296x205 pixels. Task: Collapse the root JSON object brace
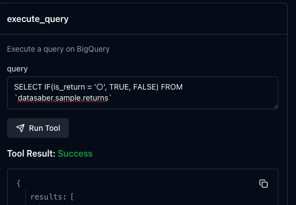coord(19,184)
